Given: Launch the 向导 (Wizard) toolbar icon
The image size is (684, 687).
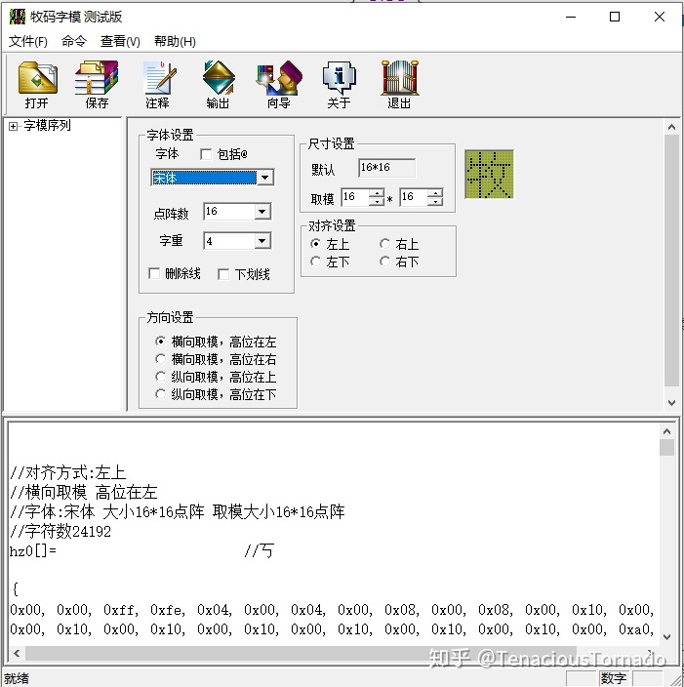Looking at the screenshot, I should [279, 85].
